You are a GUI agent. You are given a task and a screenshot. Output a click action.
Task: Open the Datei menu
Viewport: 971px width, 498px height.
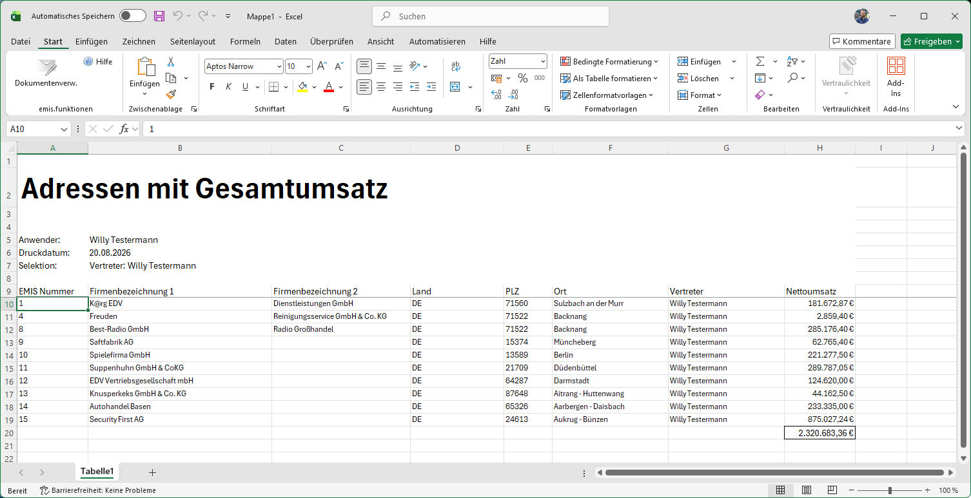click(x=21, y=41)
